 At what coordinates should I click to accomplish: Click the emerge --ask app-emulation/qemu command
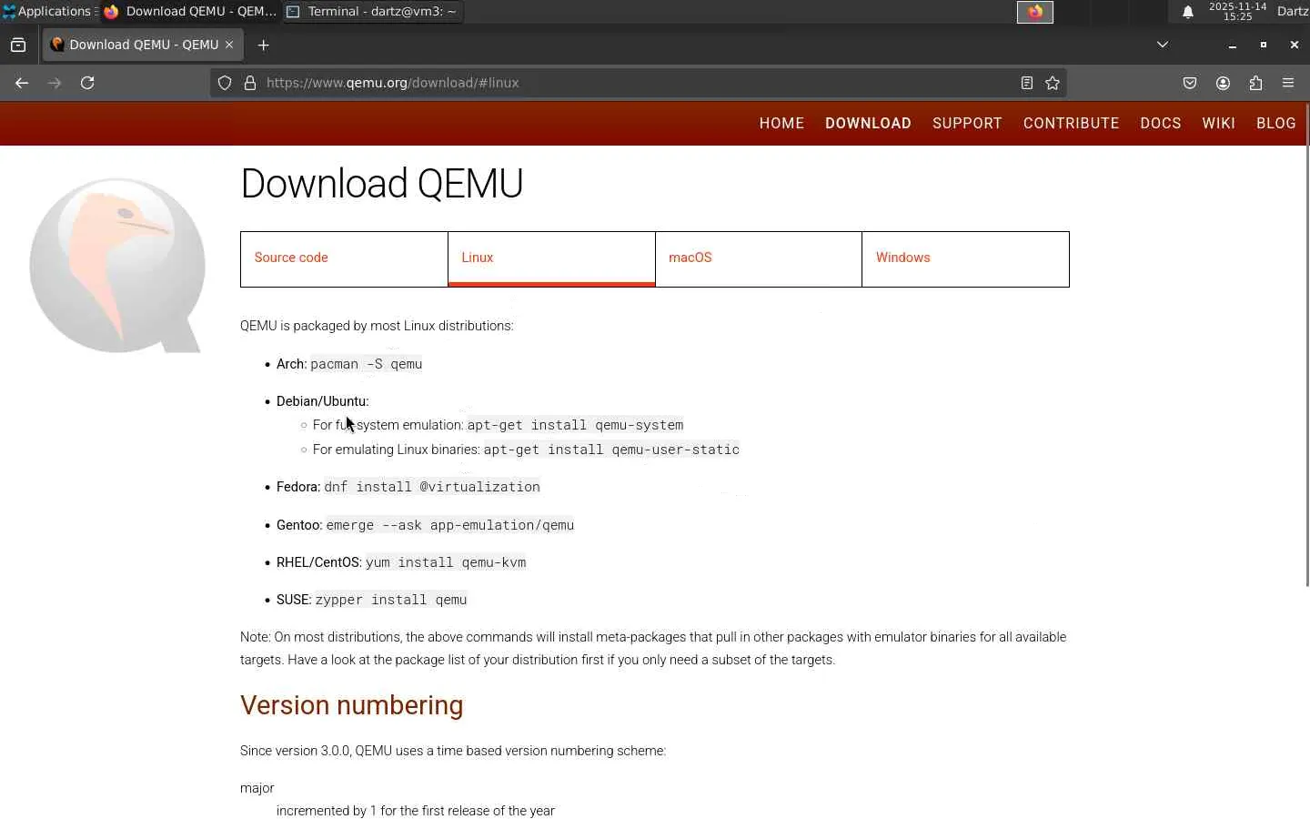(x=450, y=525)
